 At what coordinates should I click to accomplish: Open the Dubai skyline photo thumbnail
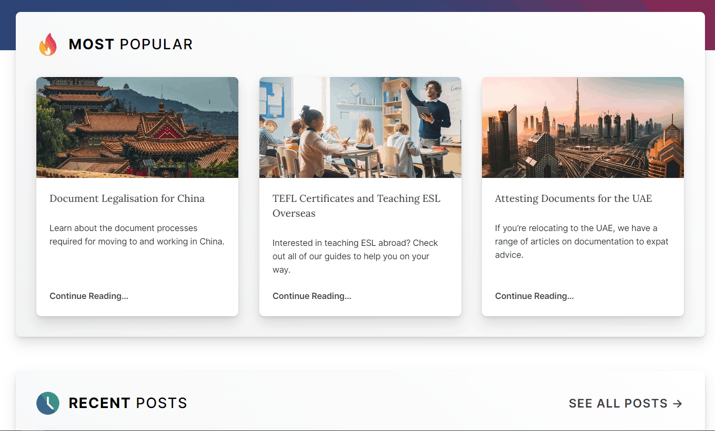pyautogui.click(x=583, y=127)
